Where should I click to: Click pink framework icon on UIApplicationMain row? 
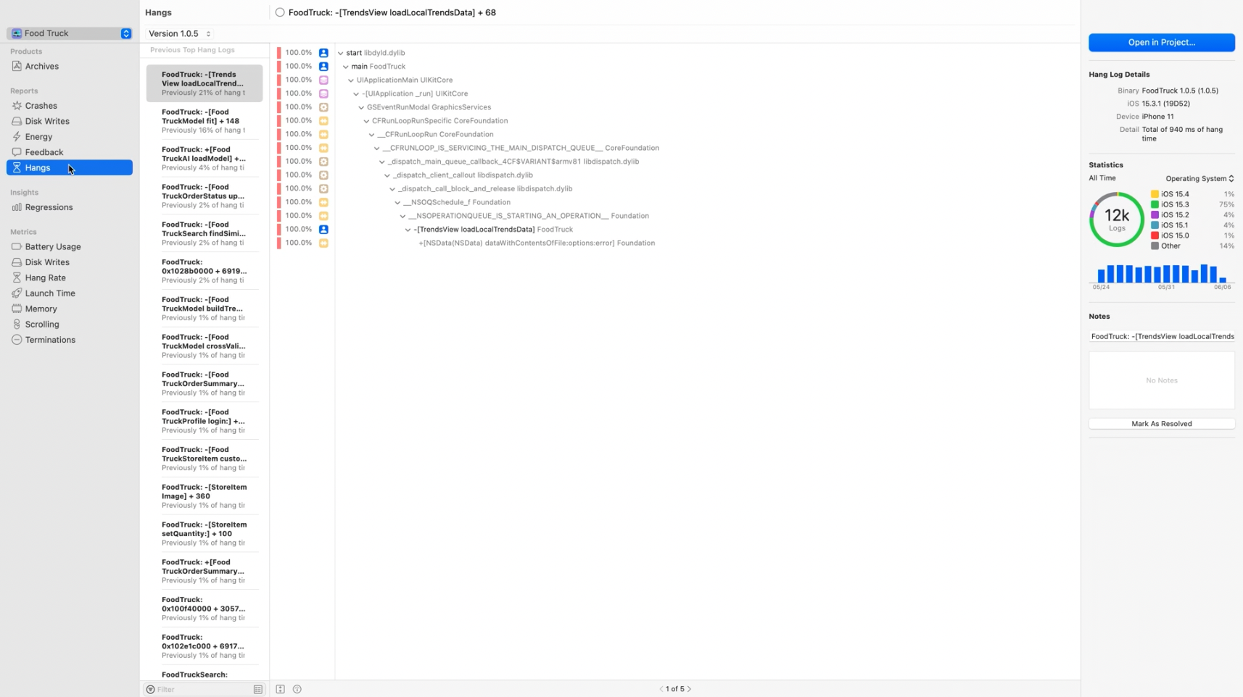(323, 80)
